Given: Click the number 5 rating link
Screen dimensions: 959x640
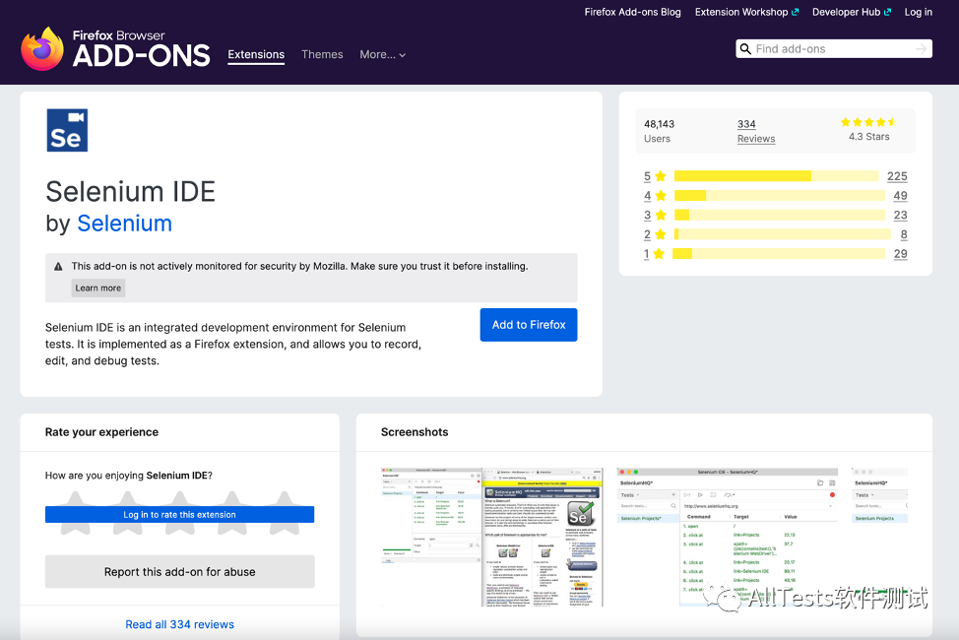Looking at the screenshot, I should click(x=647, y=176).
